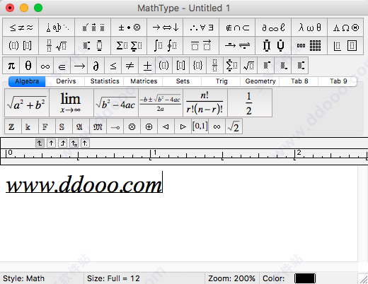Open the integral templates palette
This screenshot has width=368, height=284.
(165, 45)
